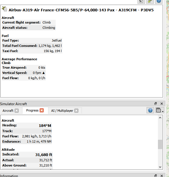Float the Information dock window
169x177 pixels.
point(156,176)
